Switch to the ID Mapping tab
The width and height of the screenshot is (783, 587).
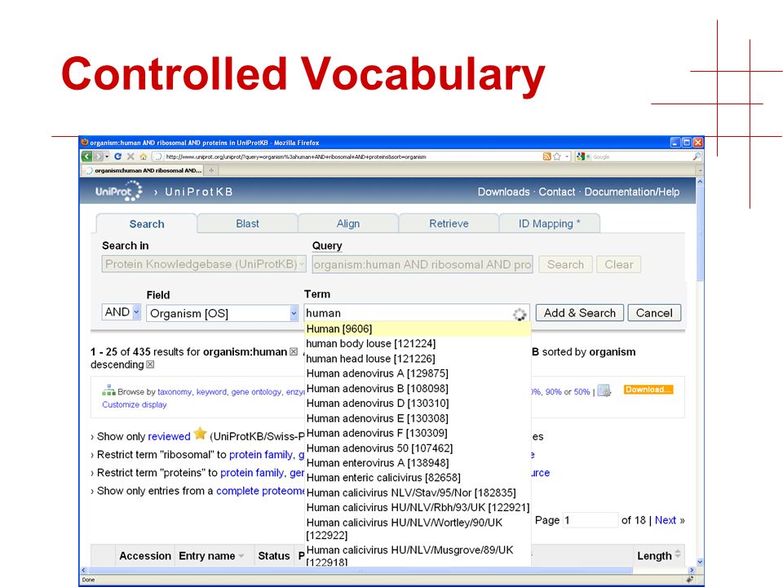click(549, 223)
